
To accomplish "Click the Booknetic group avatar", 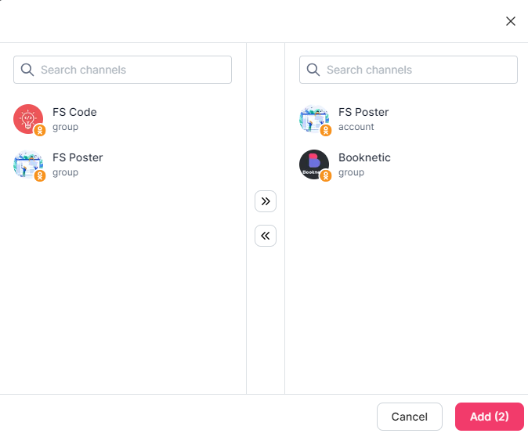I will [x=313, y=164].
